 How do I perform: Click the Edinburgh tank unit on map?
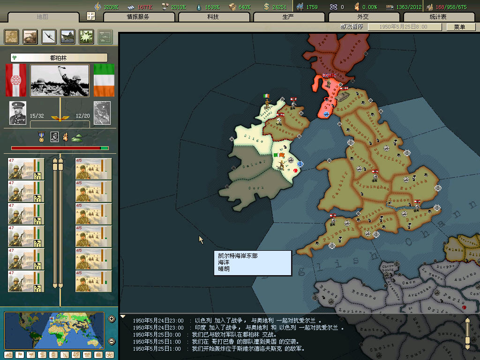[342, 96]
